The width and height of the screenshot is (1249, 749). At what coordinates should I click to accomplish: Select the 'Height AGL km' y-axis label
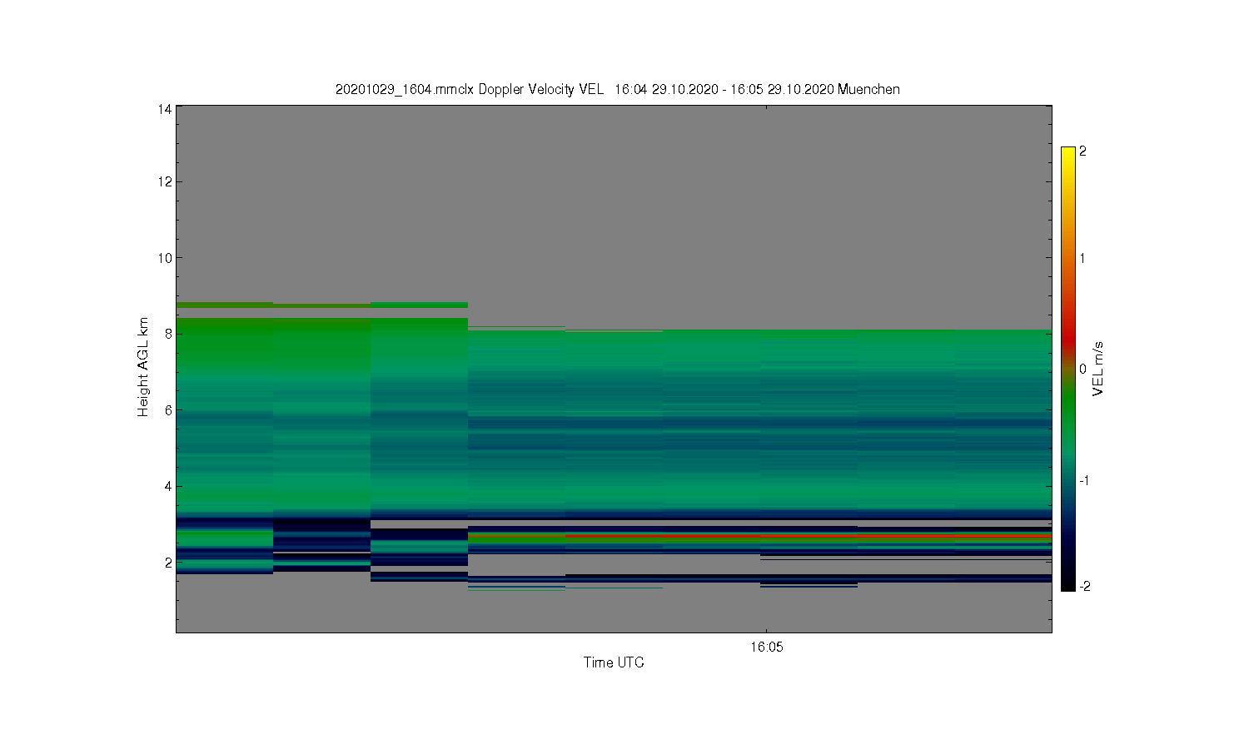click(x=143, y=367)
